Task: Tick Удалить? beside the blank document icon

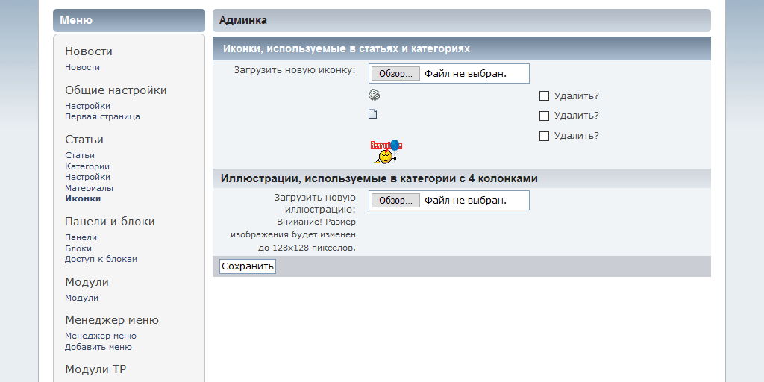Action: (x=544, y=116)
